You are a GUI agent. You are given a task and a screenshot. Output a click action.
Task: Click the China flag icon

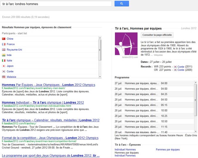click(x=4, y=39)
